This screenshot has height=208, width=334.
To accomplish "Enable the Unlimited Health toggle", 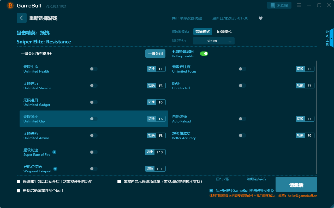I will [x=93, y=69].
